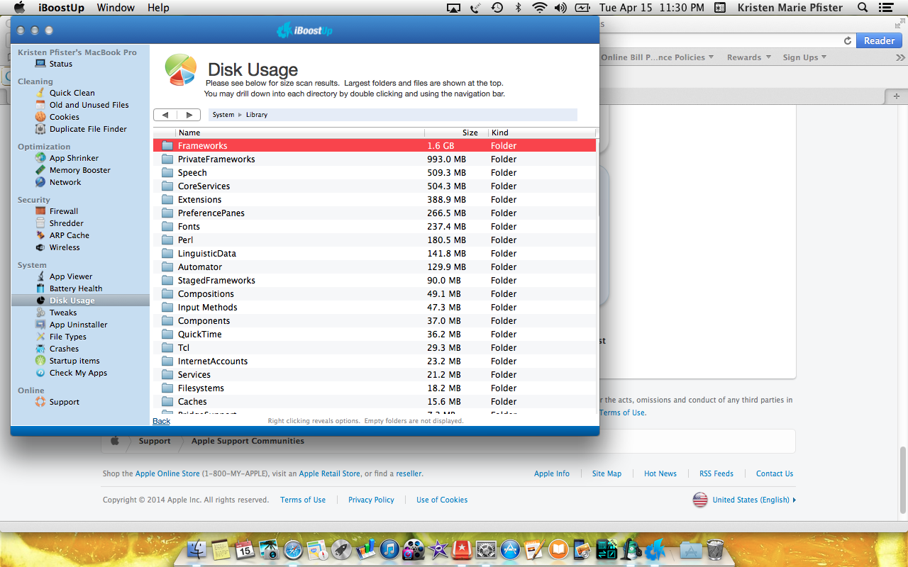Expand the Online Bill bookmarks folder in Safari
908x567 pixels.
coord(657,57)
